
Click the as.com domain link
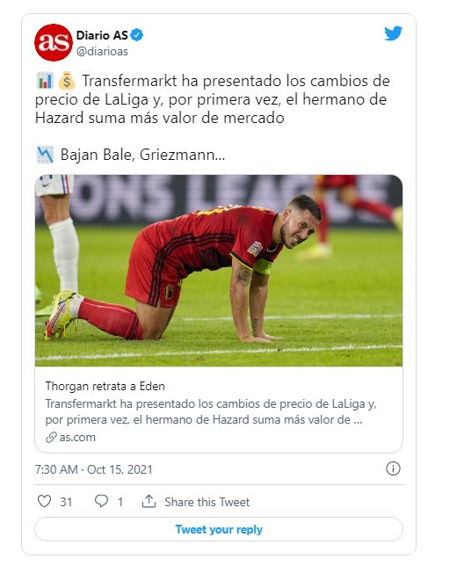(77, 437)
